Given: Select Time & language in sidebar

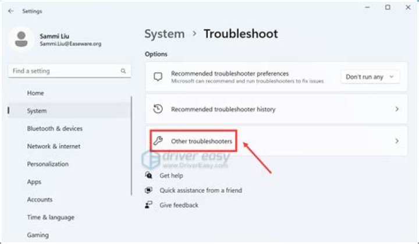Looking at the screenshot, I should pyautogui.click(x=51, y=217).
